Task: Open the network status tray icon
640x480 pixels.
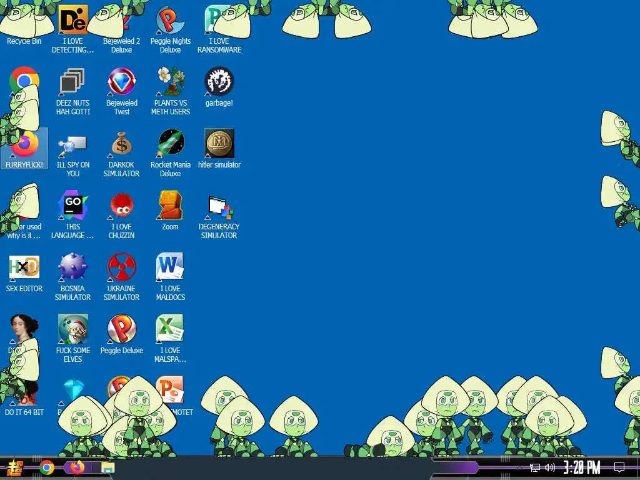Action: [535, 467]
